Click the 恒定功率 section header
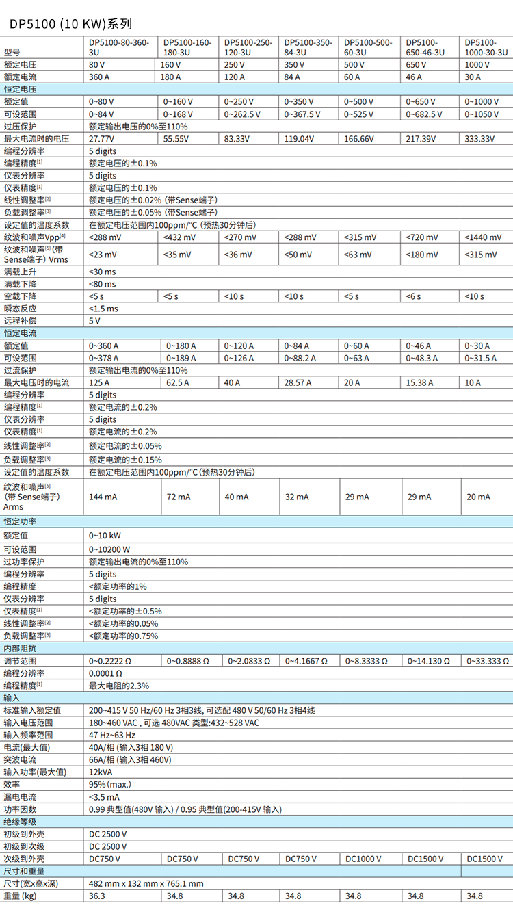The width and height of the screenshot is (513, 910). pyautogui.click(x=20, y=522)
